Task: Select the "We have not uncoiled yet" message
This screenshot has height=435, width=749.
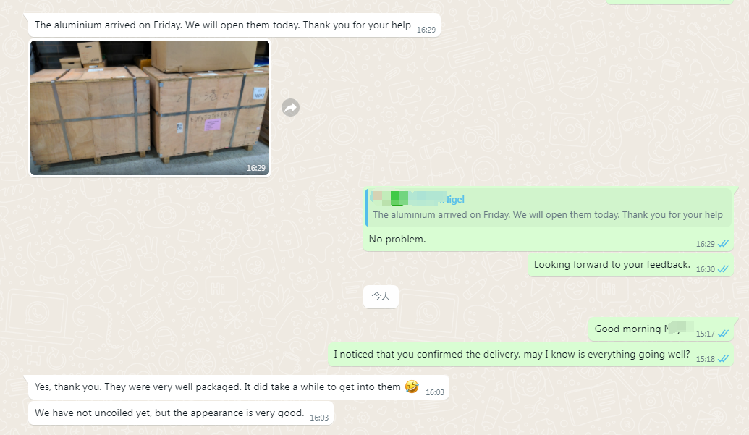Action: tap(181, 413)
